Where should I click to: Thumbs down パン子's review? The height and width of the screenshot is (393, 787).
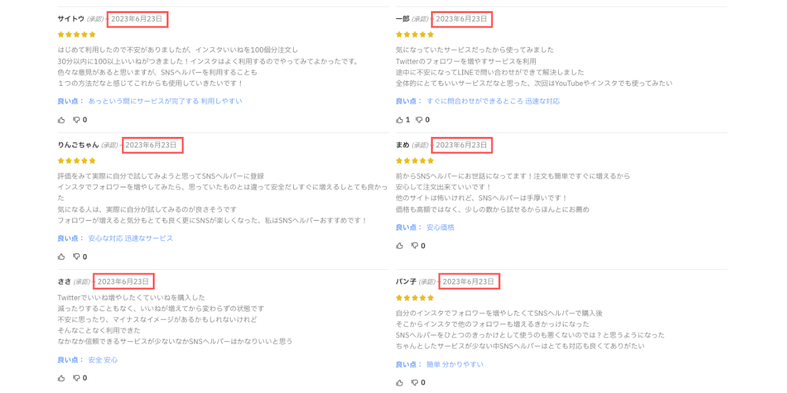pyautogui.click(x=415, y=383)
